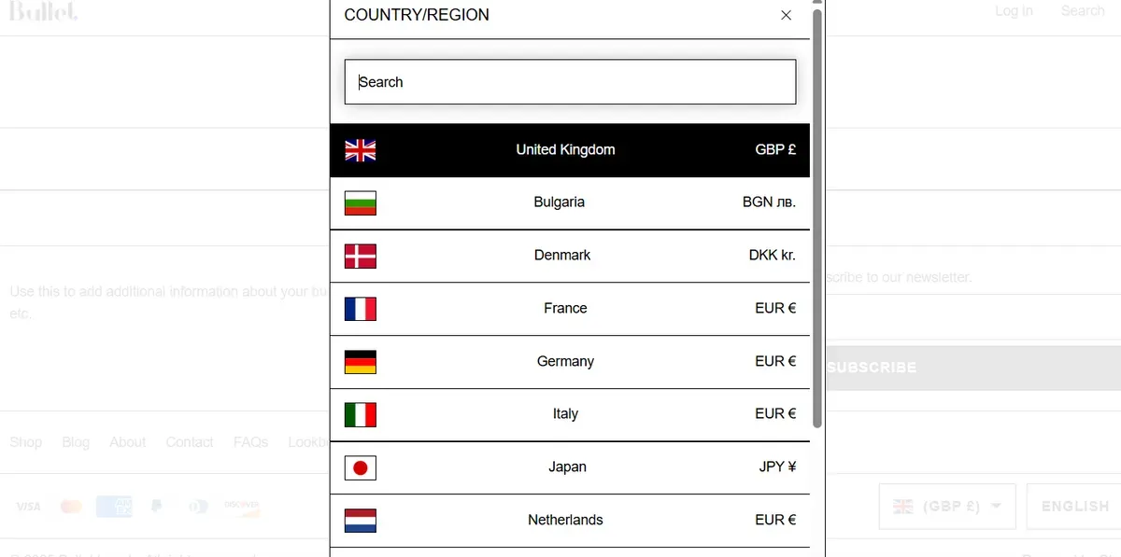This screenshot has height=557, width=1121.
Task: Click the Log in link
Action: click(1014, 10)
